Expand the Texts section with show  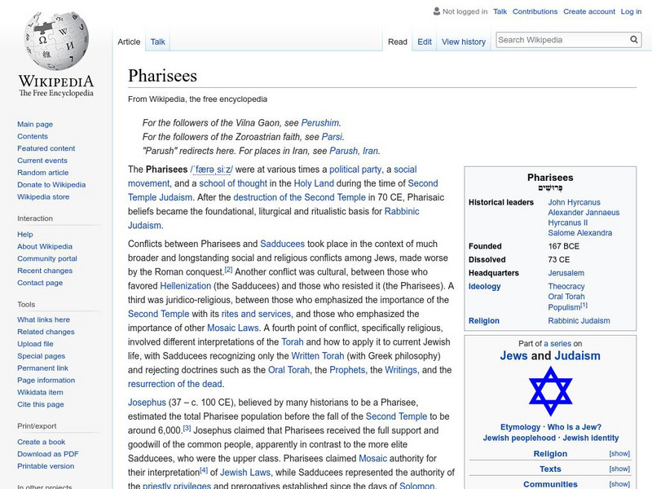point(619,469)
